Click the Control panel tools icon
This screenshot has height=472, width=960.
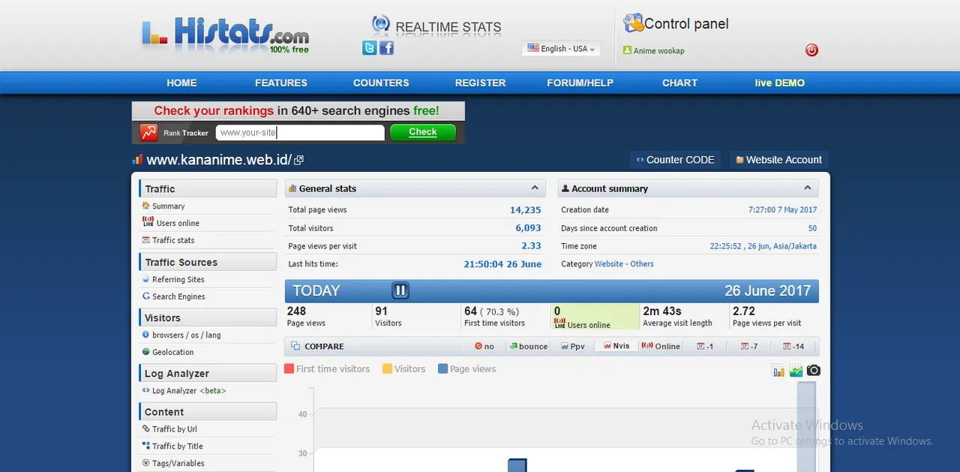[x=633, y=23]
